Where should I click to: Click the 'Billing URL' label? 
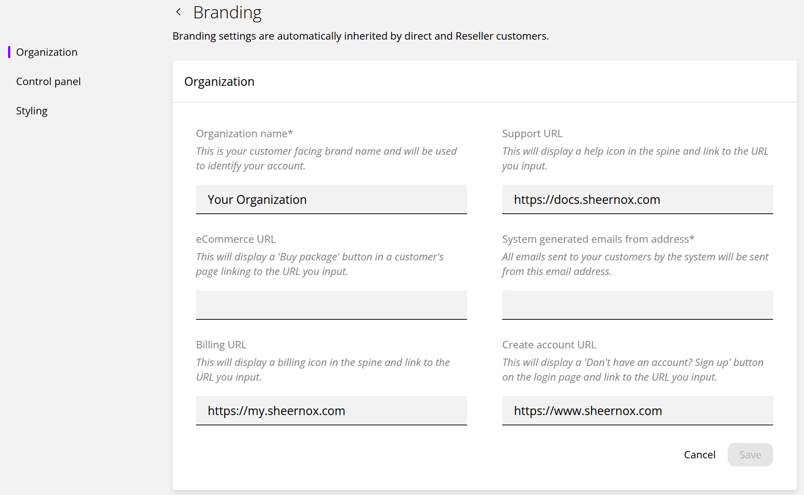tap(221, 345)
